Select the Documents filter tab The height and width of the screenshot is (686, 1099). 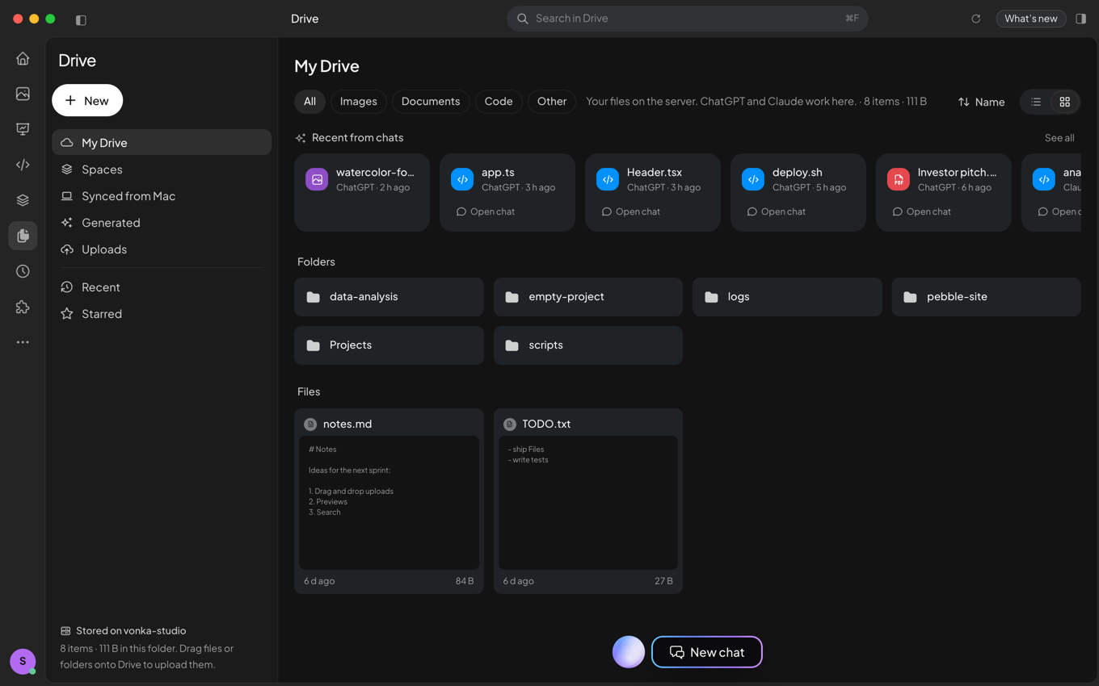(431, 102)
